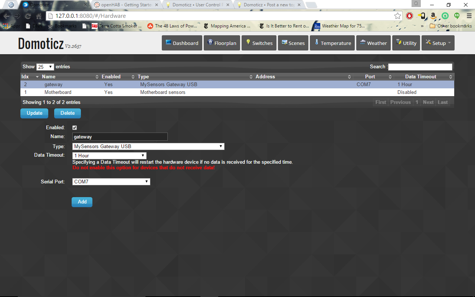Open the Scenes page
Viewport: 475px width, 297px height.
pyautogui.click(x=293, y=43)
